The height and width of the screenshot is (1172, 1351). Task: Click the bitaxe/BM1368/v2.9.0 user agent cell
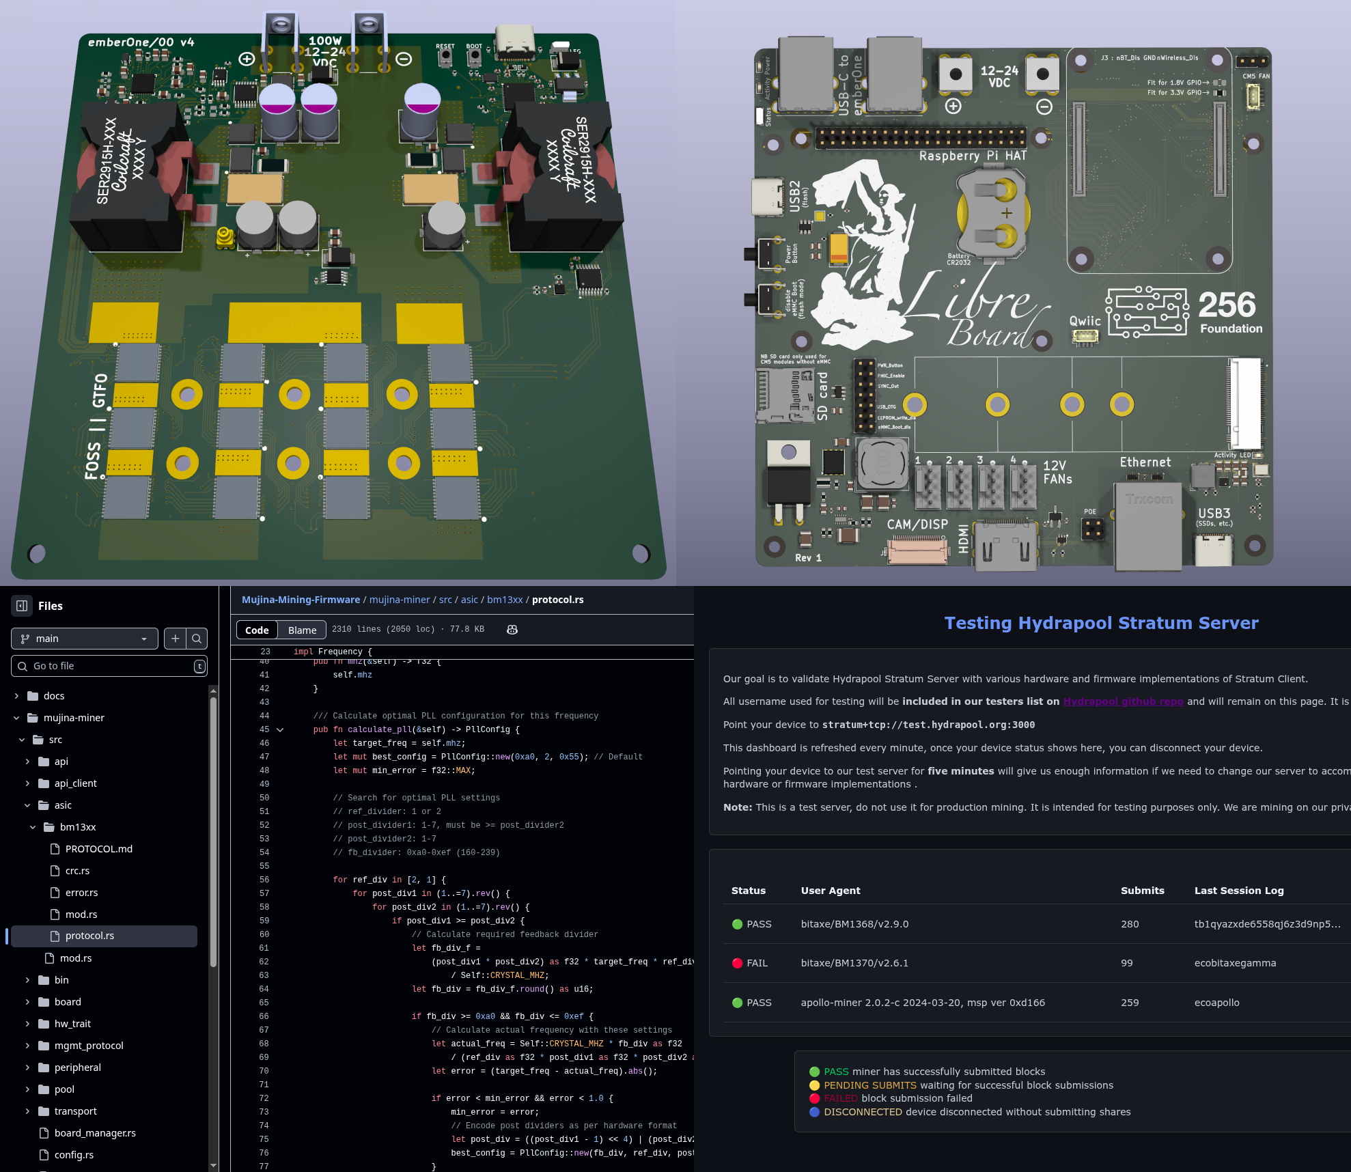854,924
